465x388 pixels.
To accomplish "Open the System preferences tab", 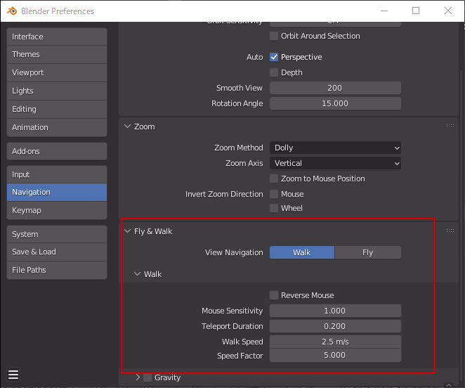I will click(57, 234).
